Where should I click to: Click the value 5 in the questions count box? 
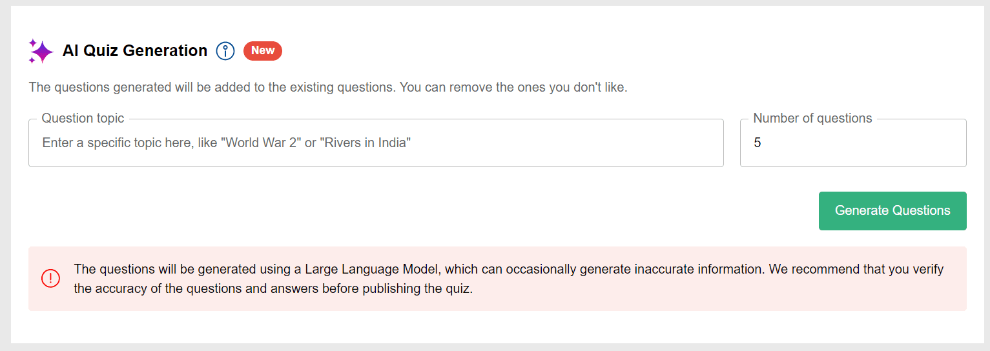point(758,143)
